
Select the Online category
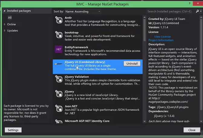[11, 24]
